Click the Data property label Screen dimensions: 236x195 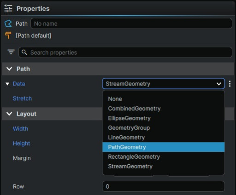pos(19,84)
